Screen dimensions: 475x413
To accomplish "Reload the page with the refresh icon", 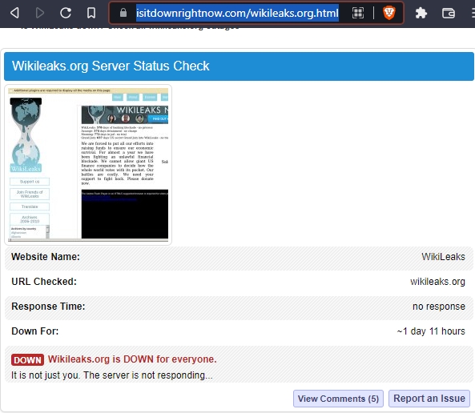I will coord(66,13).
